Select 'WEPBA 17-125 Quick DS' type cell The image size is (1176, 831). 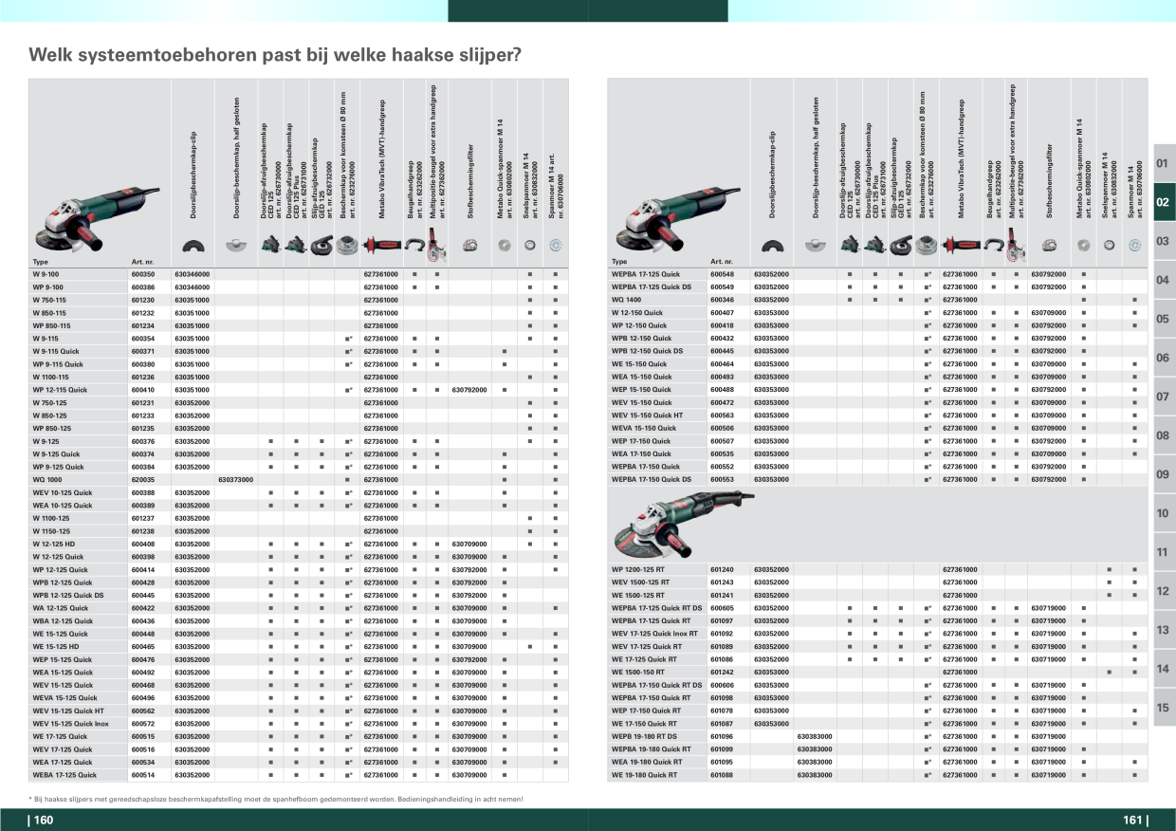pyautogui.click(x=658, y=286)
